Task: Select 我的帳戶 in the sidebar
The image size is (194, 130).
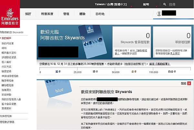Action: pyautogui.click(x=6, y=38)
